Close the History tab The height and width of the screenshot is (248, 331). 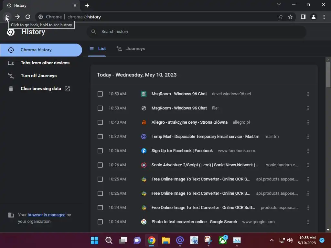(x=75, y=5)
